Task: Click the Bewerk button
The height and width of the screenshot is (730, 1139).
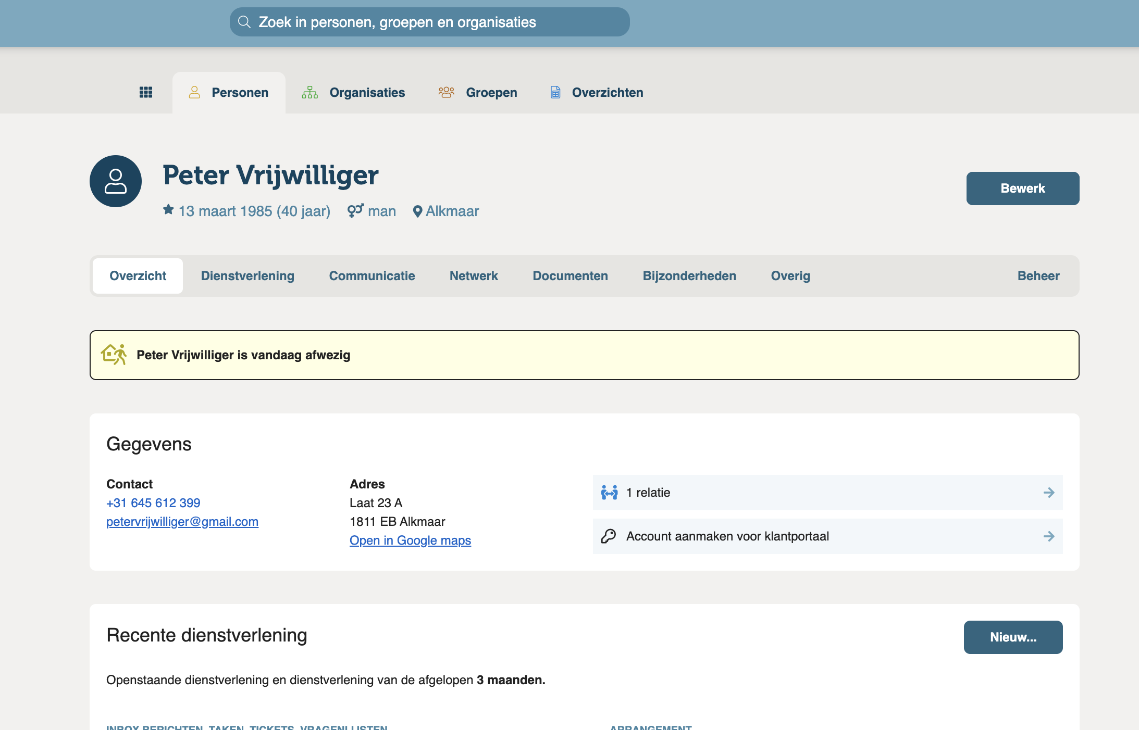Action: coord(1022,188)
